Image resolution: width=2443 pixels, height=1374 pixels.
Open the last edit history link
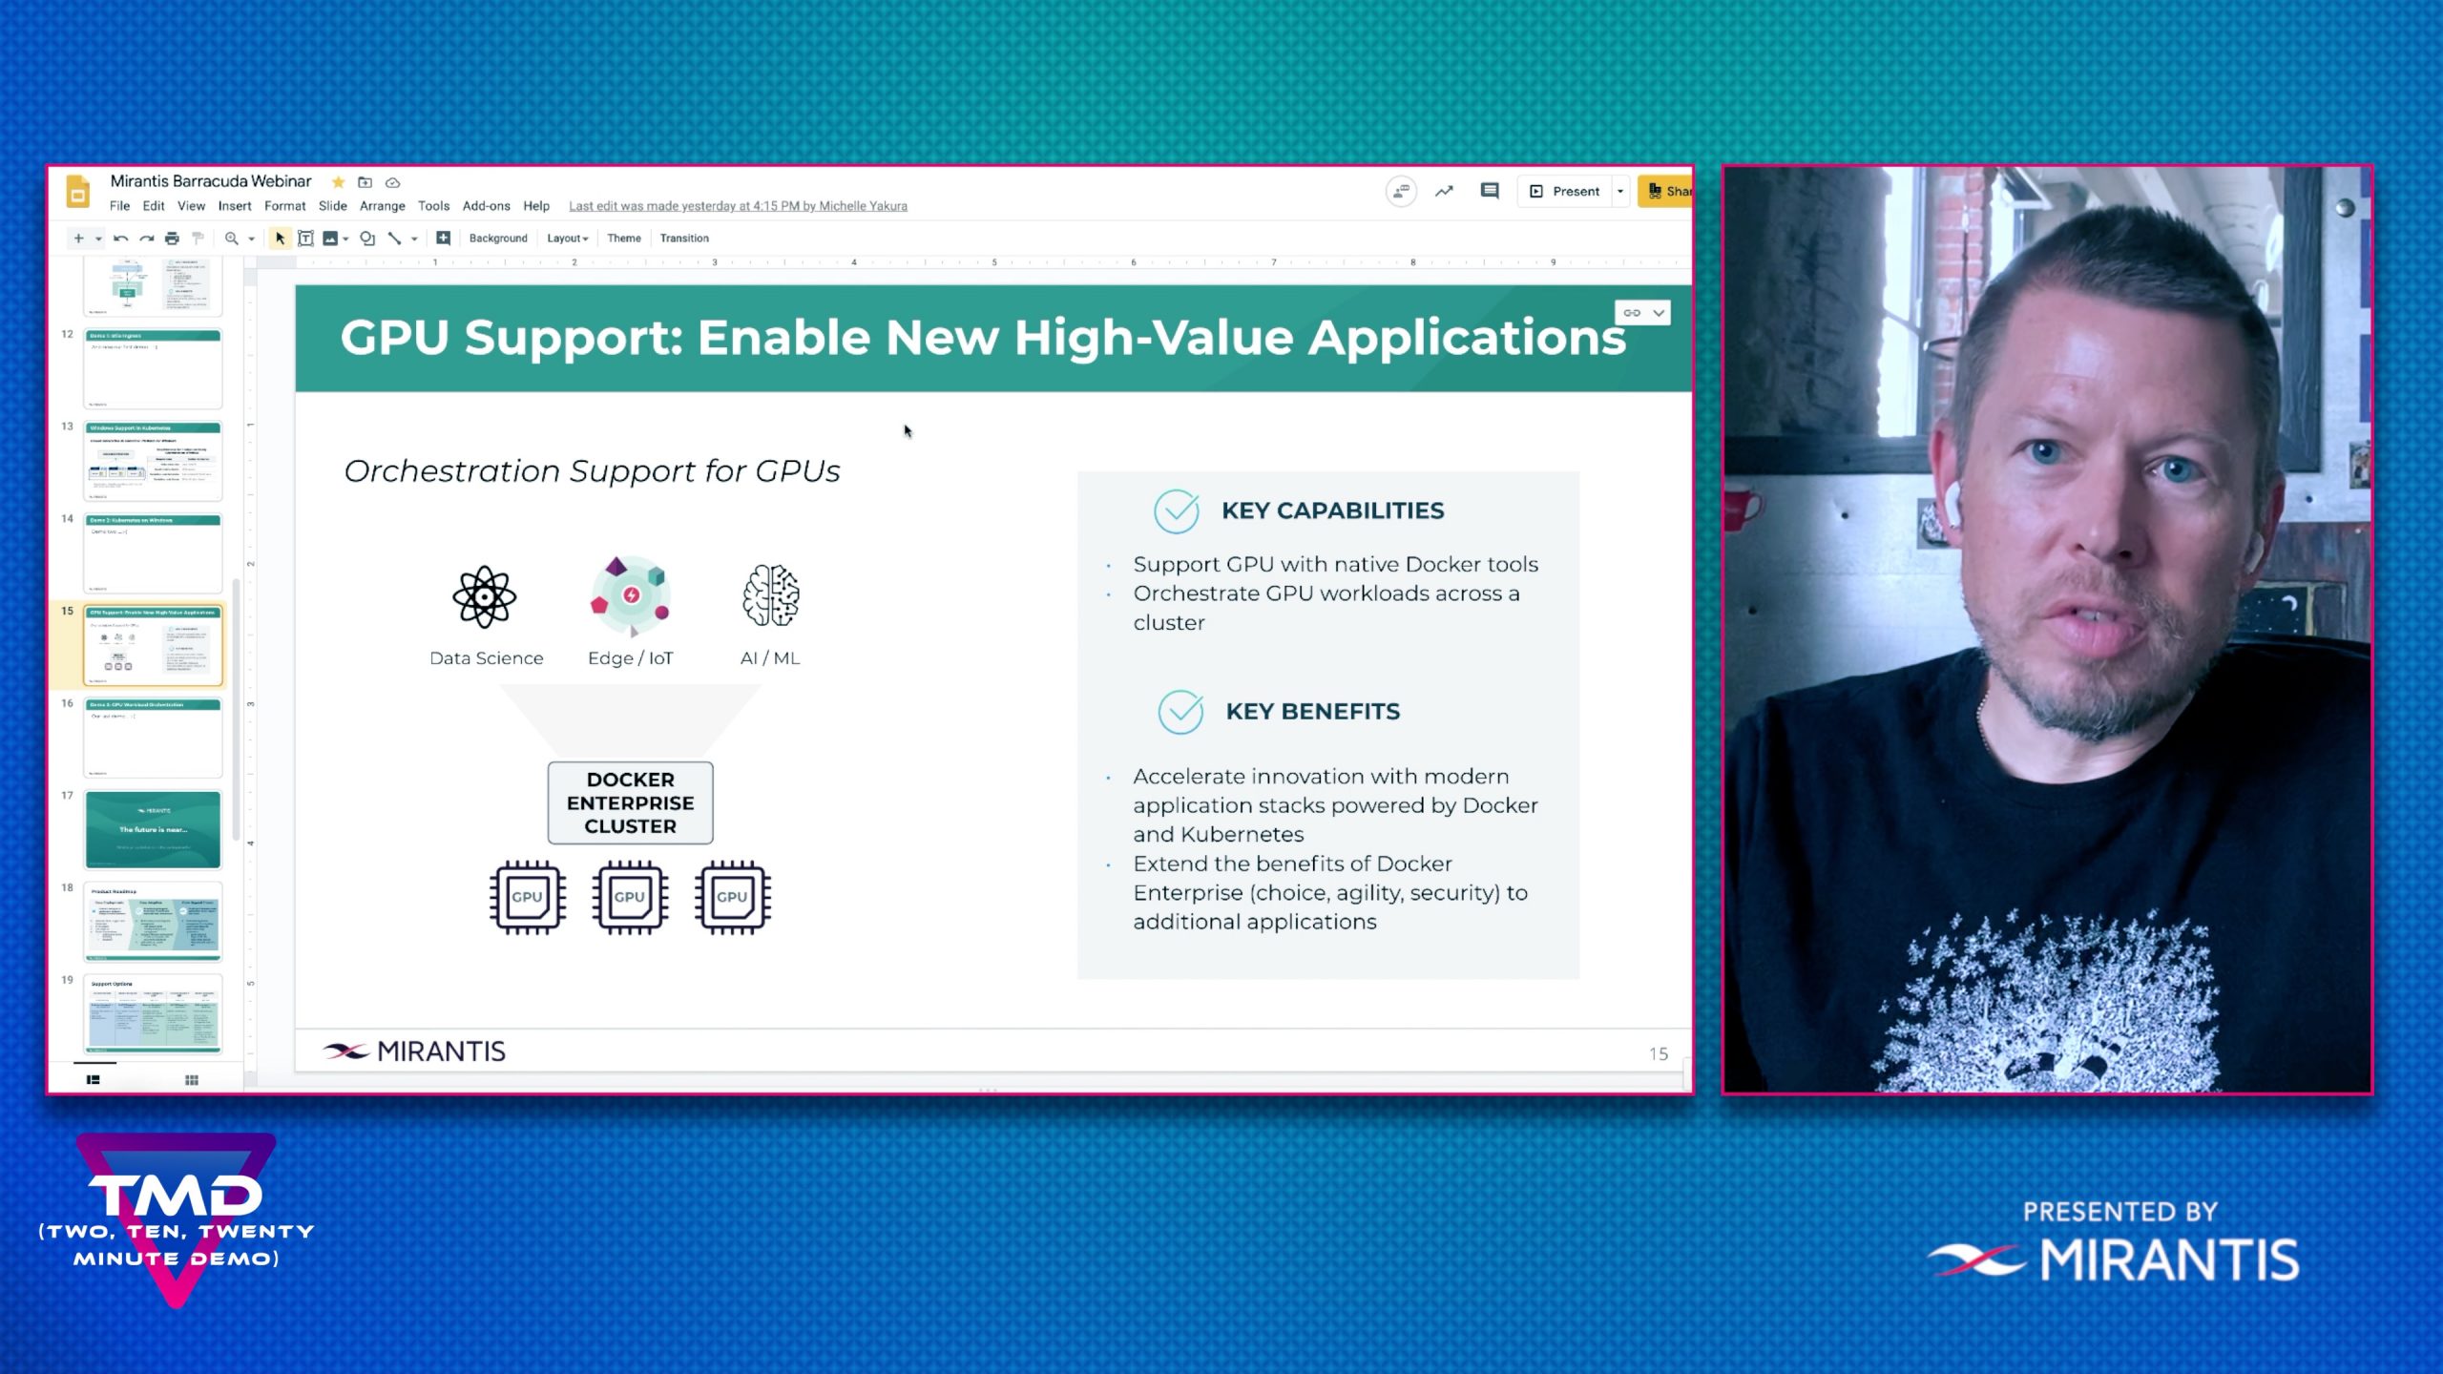738,206
